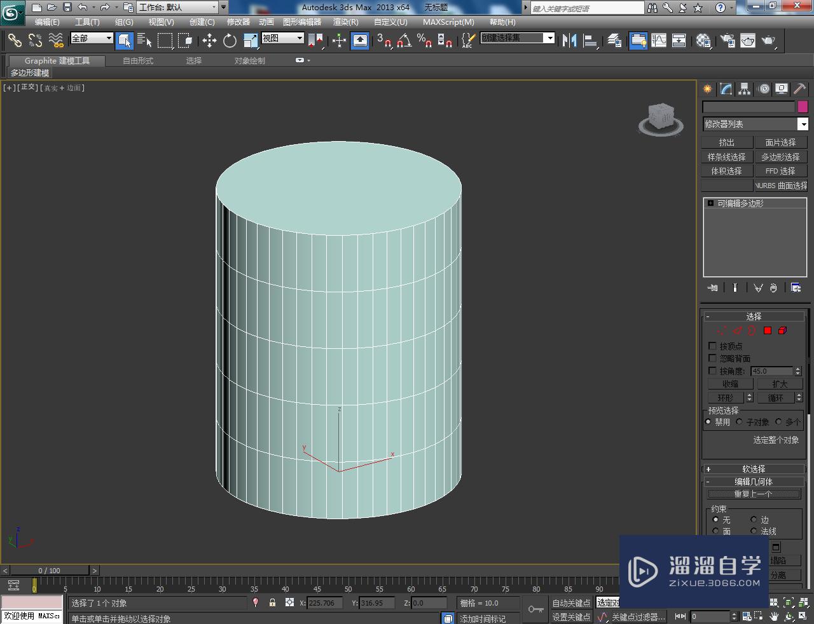
Task: Select the 多个 preview radio button
Action: 778,421
